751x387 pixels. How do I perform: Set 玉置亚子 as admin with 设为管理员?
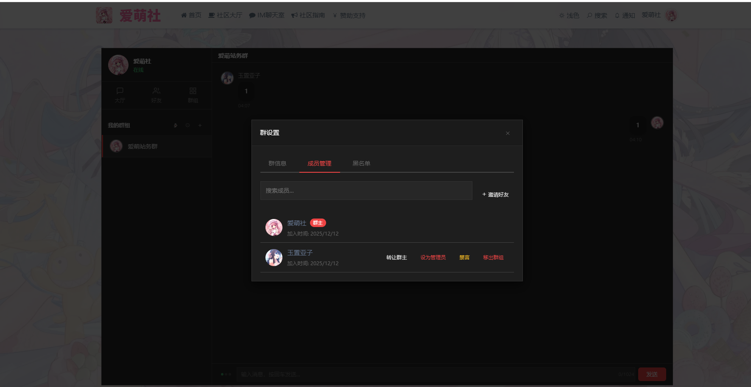point(433,258)
